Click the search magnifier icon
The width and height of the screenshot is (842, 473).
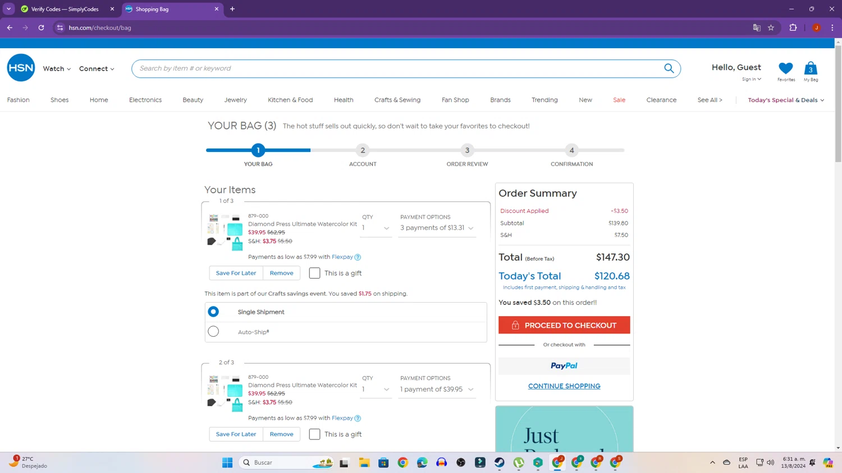click(669, 68)
